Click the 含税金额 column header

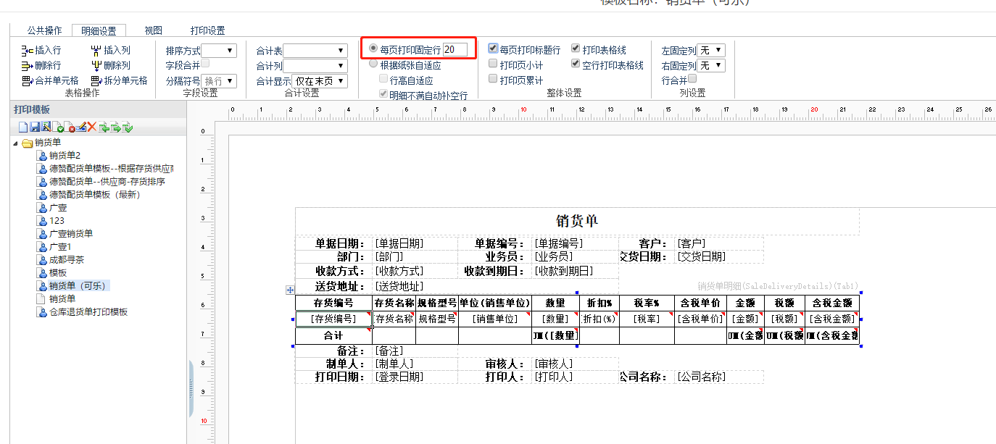coord(832,303)
